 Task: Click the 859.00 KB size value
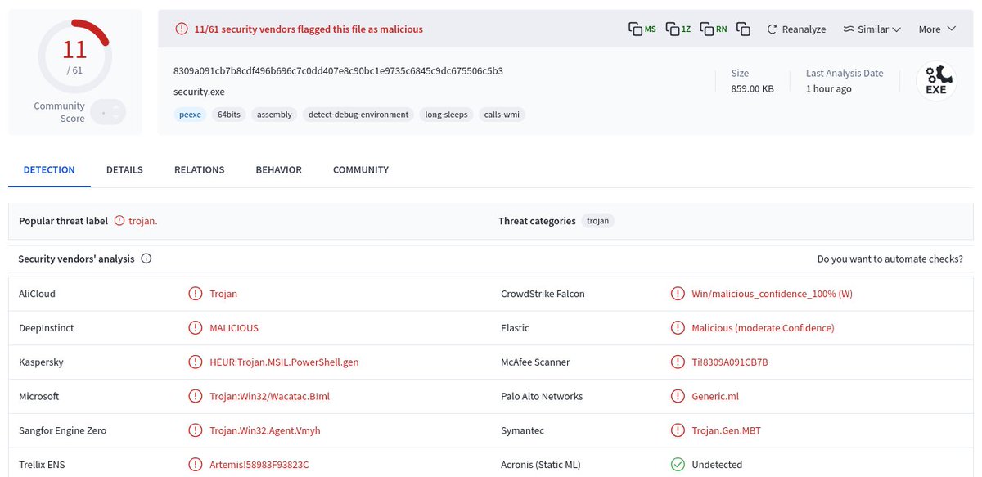pos(752,88)
